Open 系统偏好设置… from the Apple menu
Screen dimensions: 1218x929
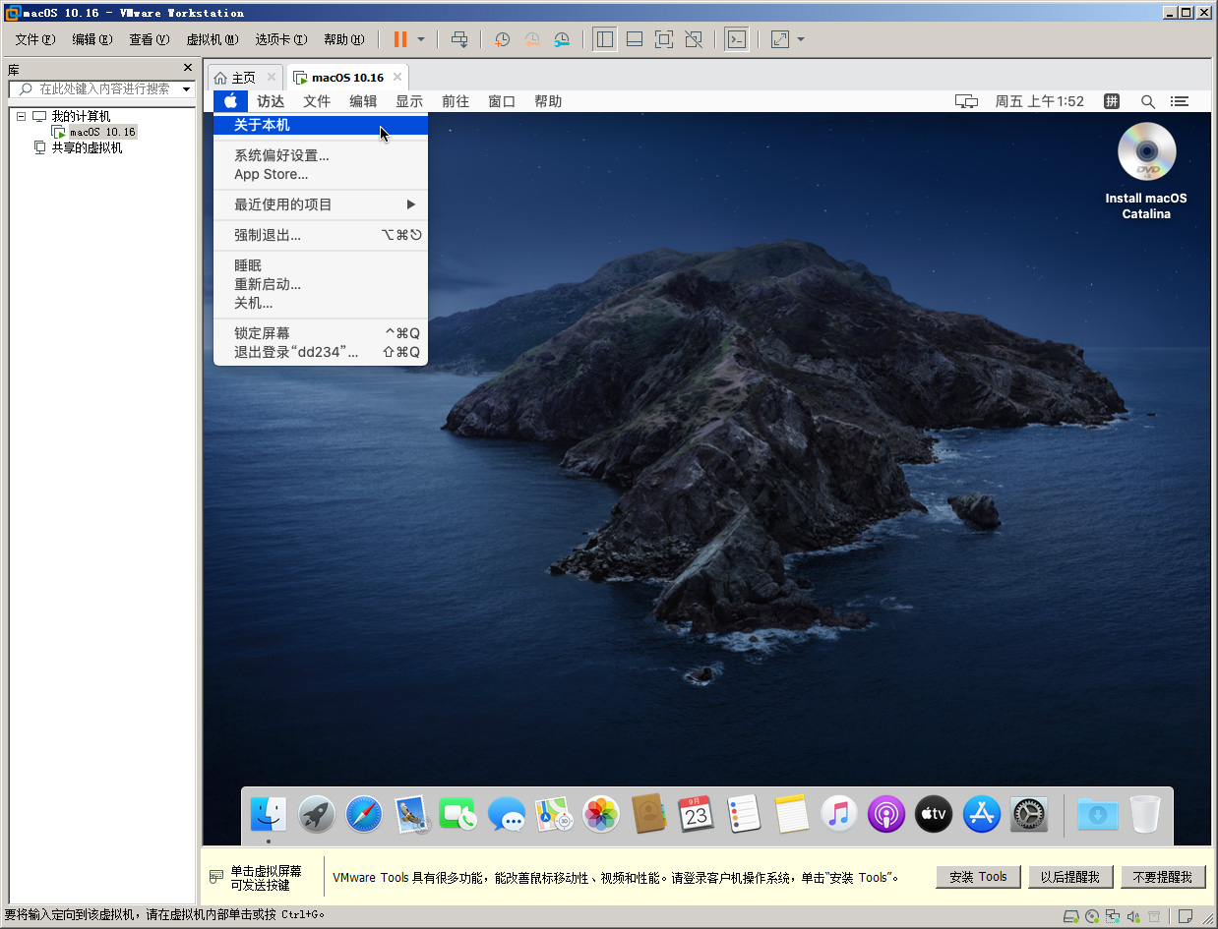pos(321,155)
